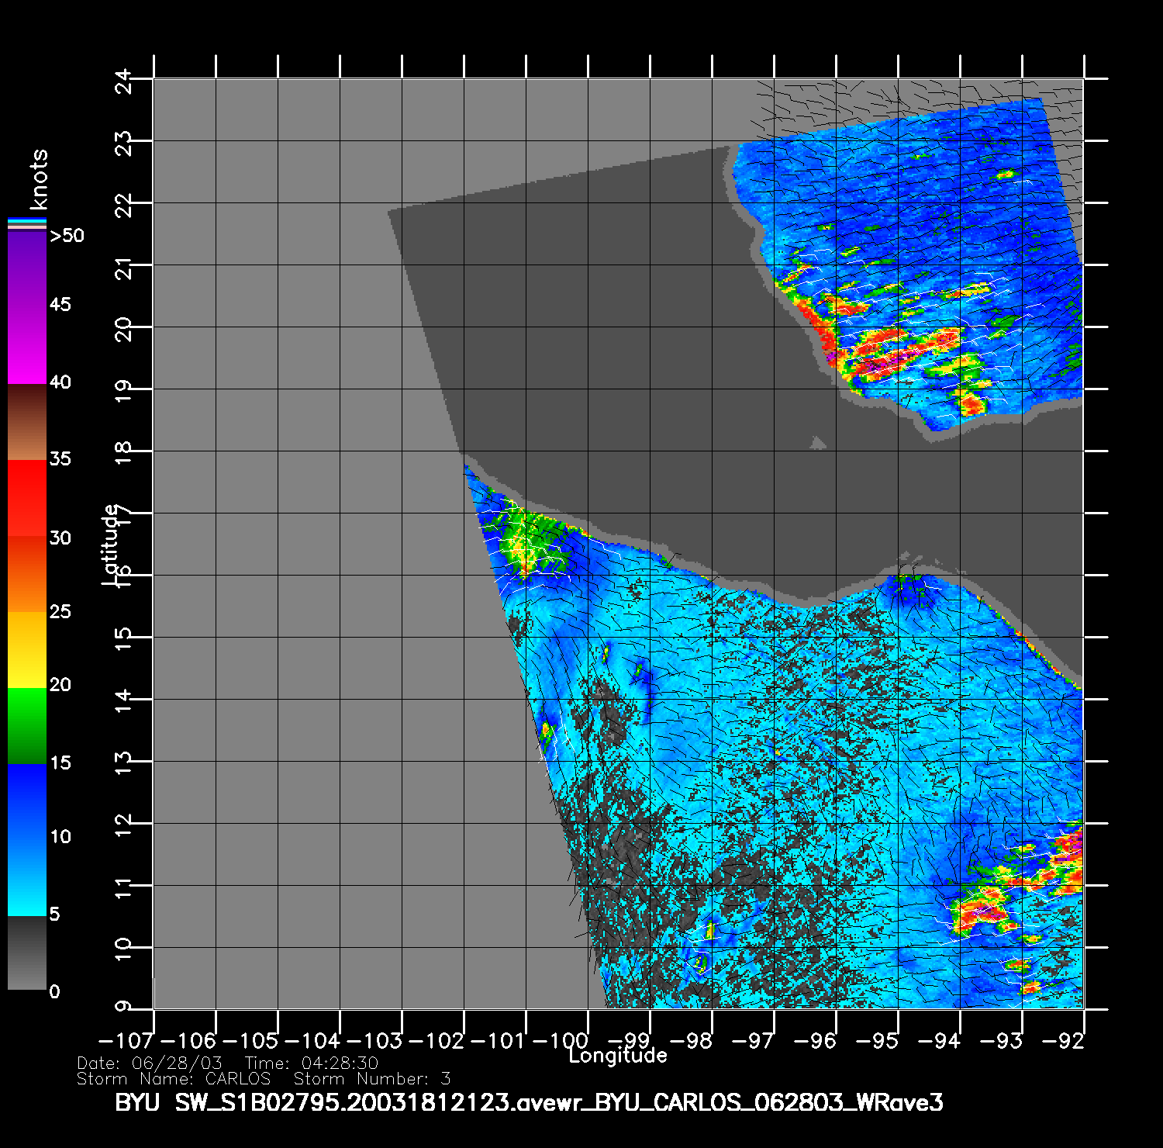1163x1148 pixels.
Task: Click the Time 04:28:30 text
Action: coord(312,1063)
